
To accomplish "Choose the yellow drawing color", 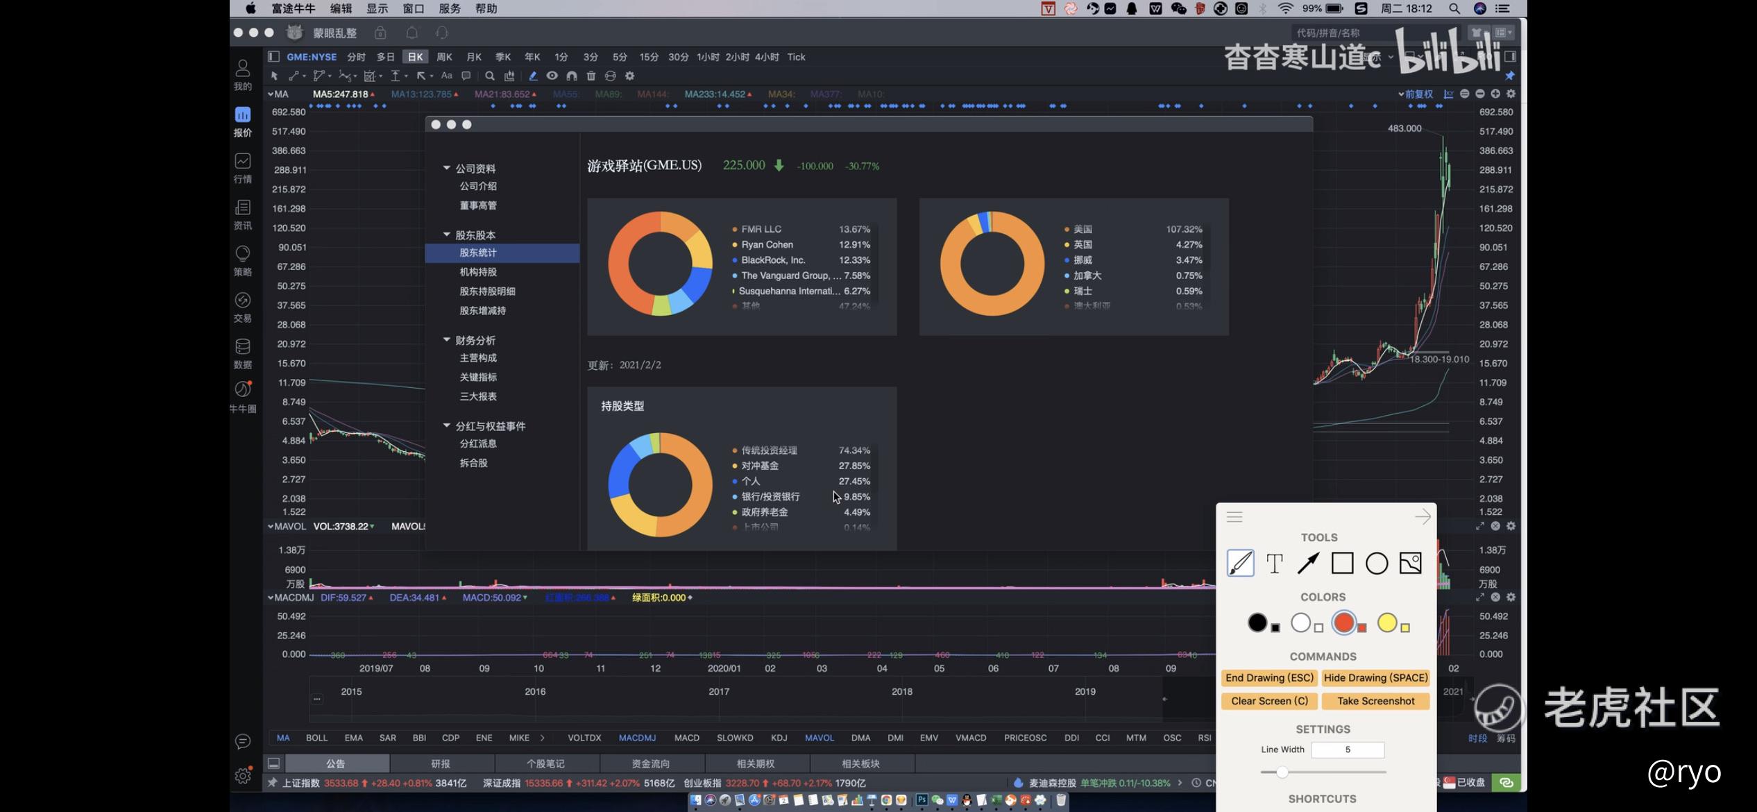I will pyautogui.click(x=1387, y=623).
